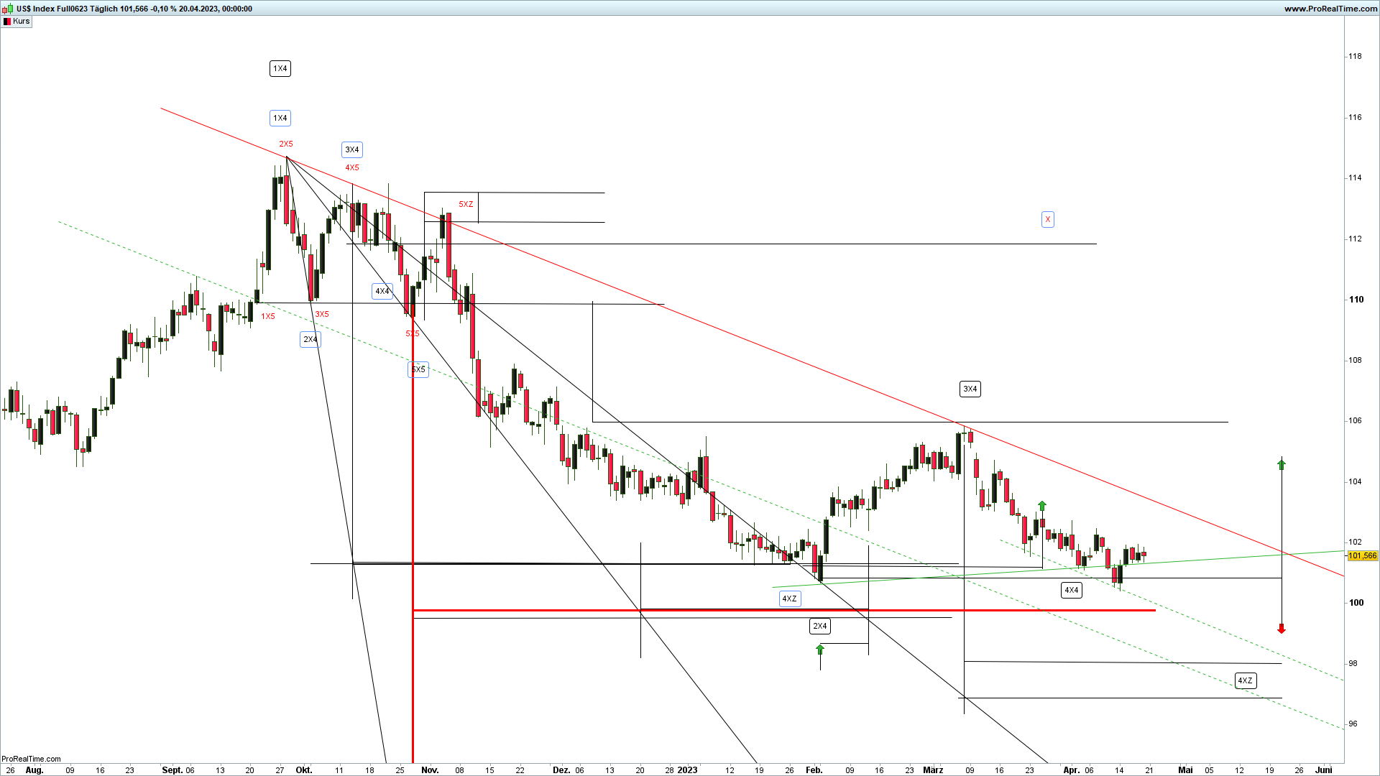Click the Nov. month marker on the time axis

click(430, 770)
